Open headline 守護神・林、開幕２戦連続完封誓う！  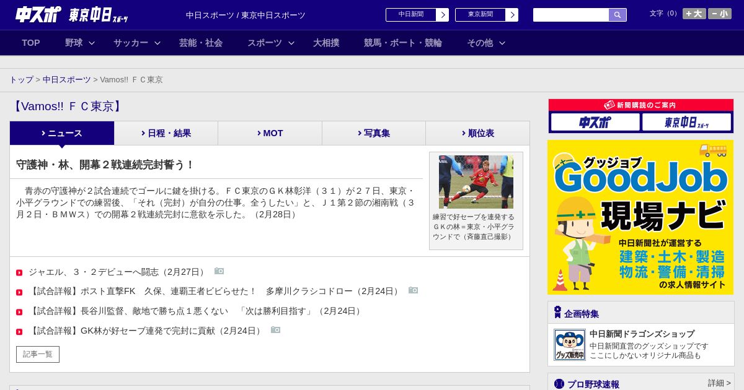(x=105, y=165)
